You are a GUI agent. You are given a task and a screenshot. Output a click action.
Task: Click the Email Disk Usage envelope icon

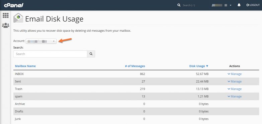18,18
